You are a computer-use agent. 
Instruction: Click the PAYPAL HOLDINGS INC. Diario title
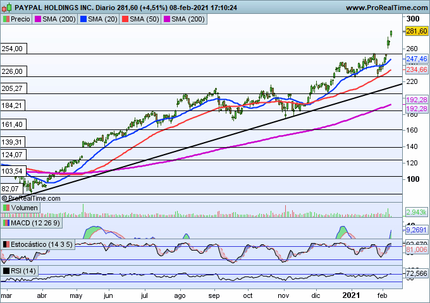pos(65,8)
